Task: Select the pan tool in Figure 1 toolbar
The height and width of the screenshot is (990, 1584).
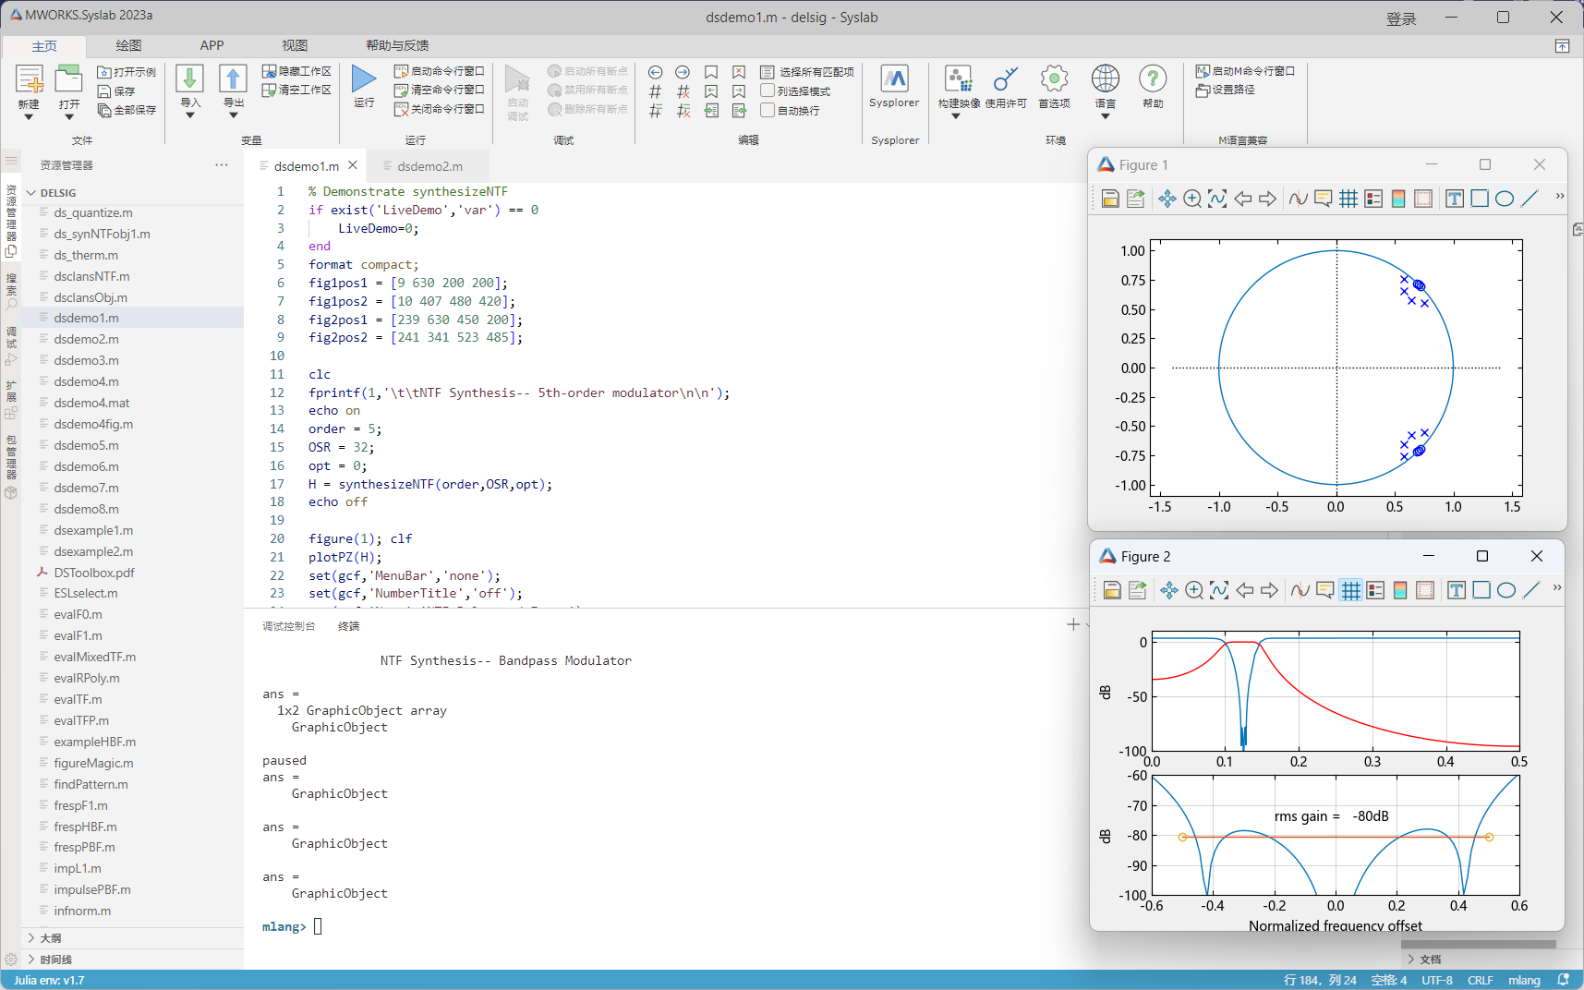Action: 1167,199
